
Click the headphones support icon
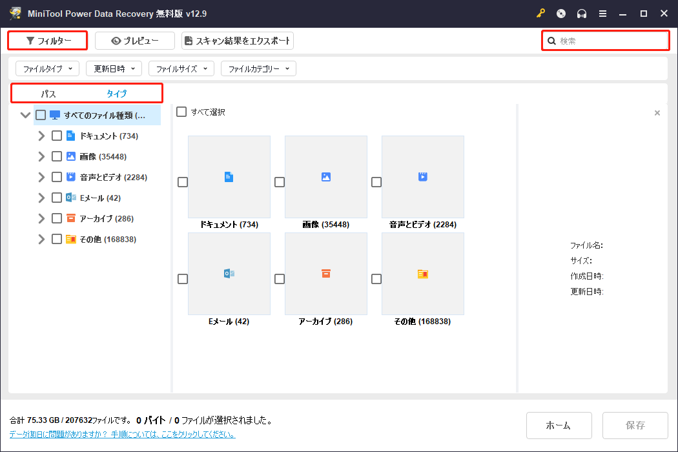tap(582, 14)
